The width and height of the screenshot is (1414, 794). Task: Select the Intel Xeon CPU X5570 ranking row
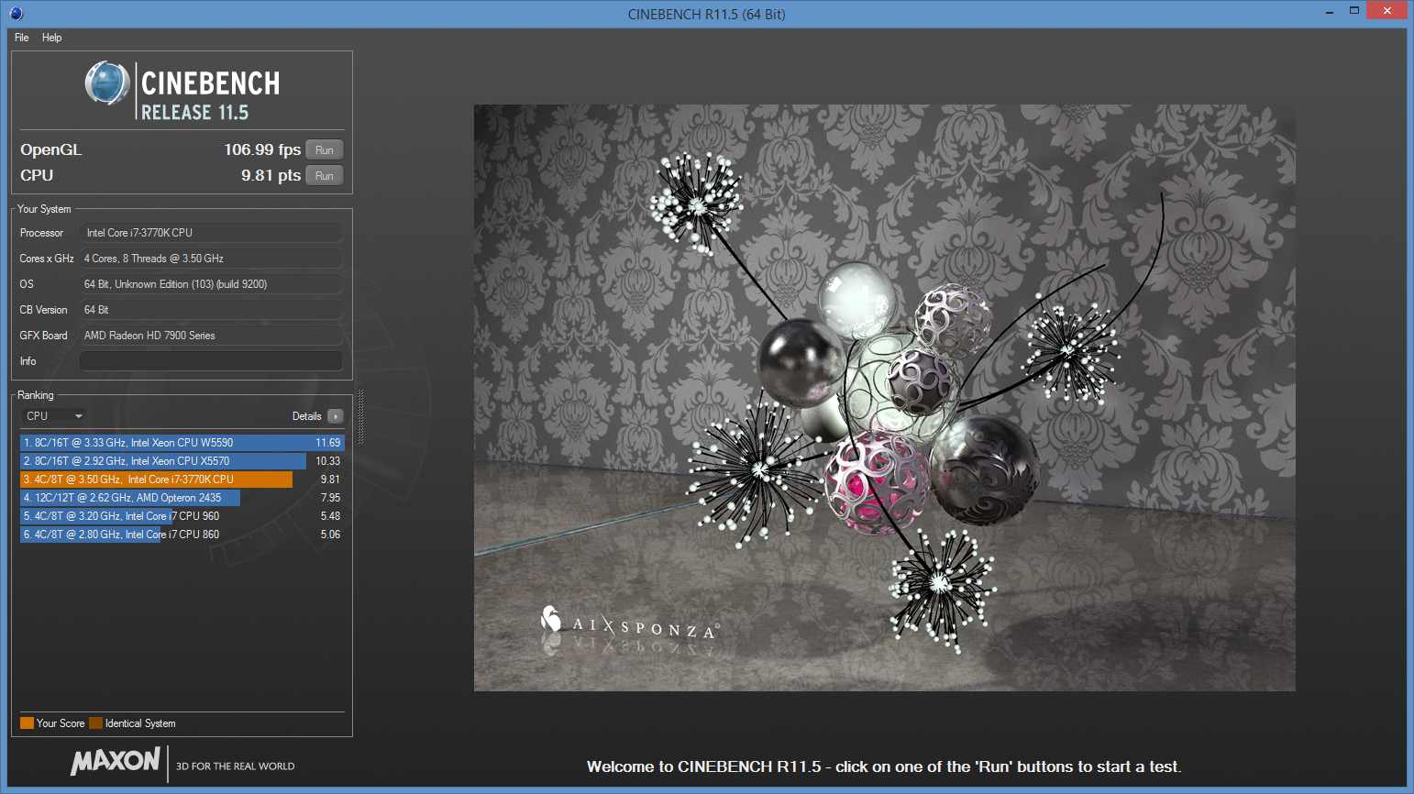tap(182, 461)
